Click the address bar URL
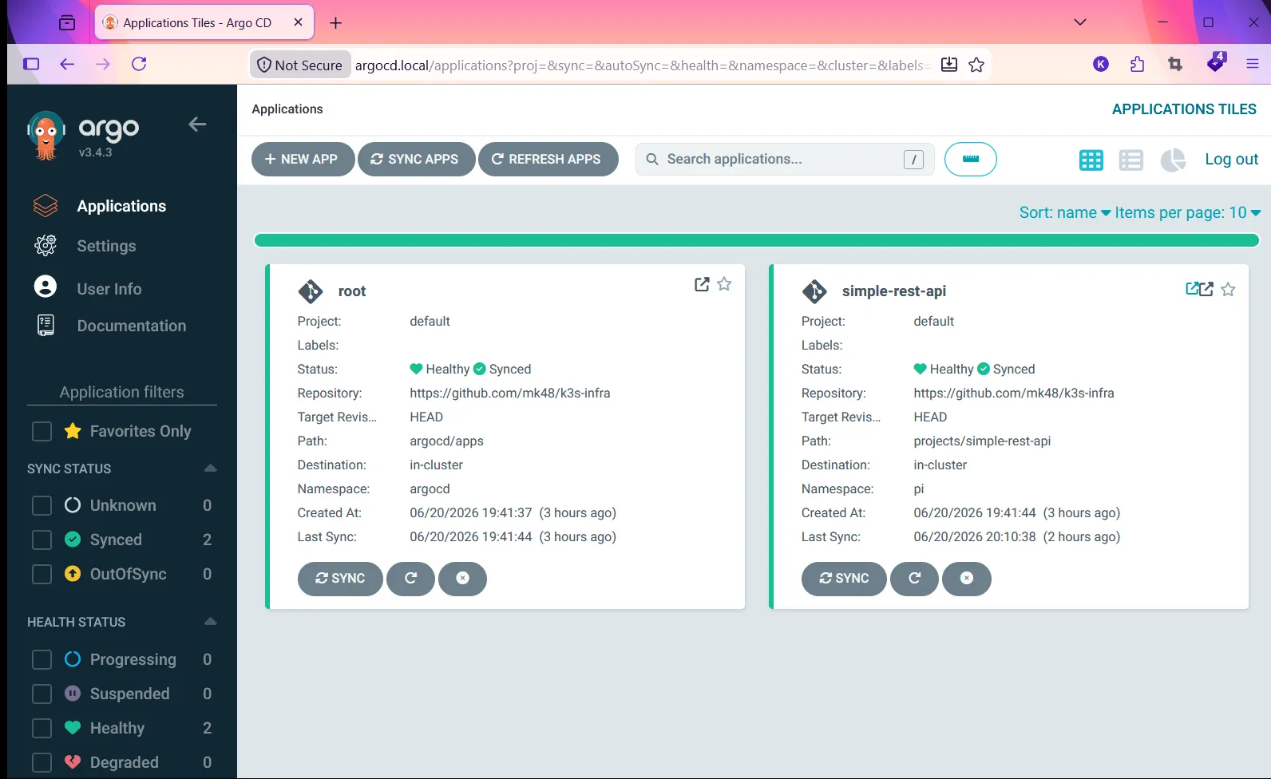This screenshot has height=779, width=1271. (643, 65)
